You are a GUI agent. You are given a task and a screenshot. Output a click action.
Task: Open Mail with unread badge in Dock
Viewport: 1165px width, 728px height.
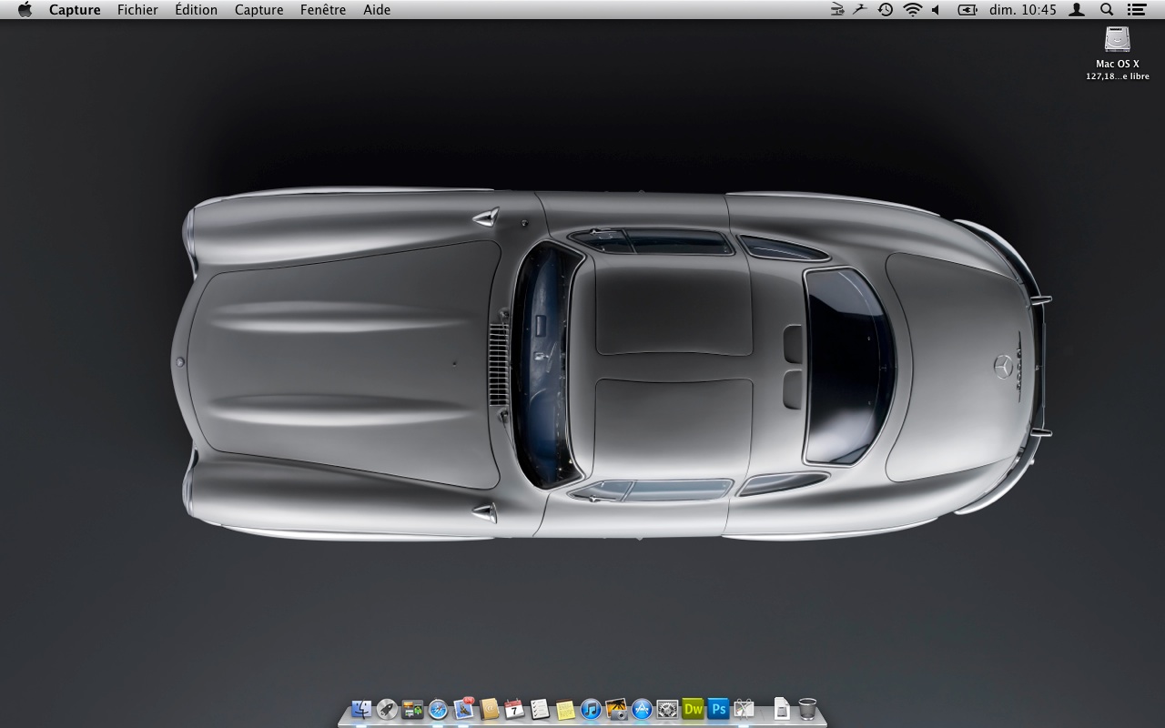(463, 708)
